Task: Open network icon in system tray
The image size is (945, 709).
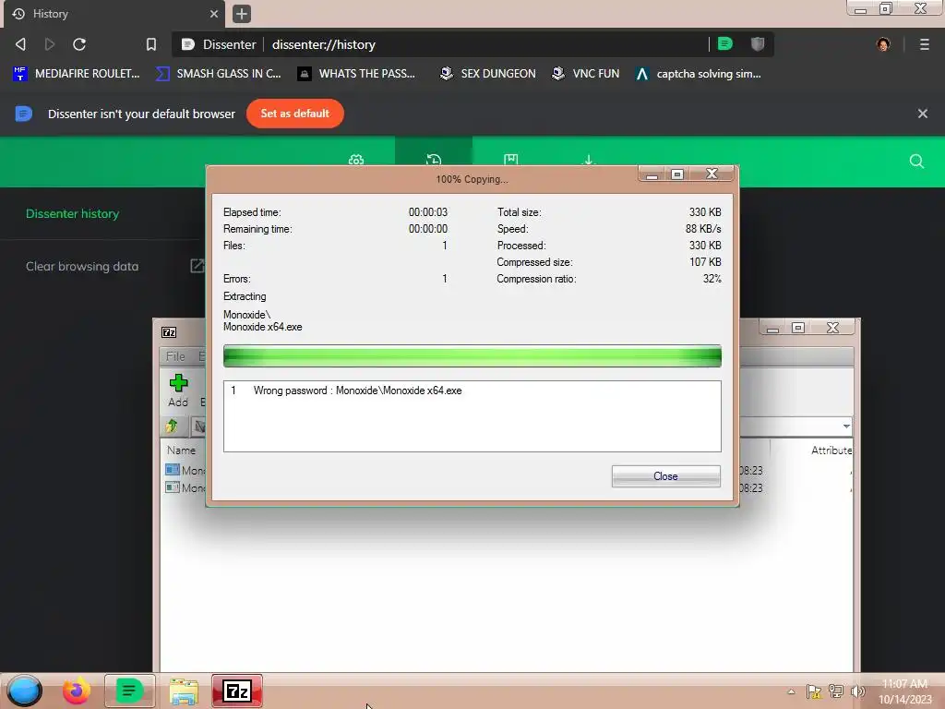Action: tap(836, 691)
